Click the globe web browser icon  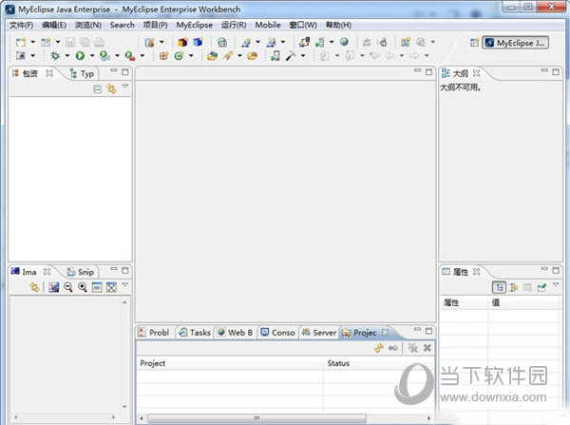344,42
